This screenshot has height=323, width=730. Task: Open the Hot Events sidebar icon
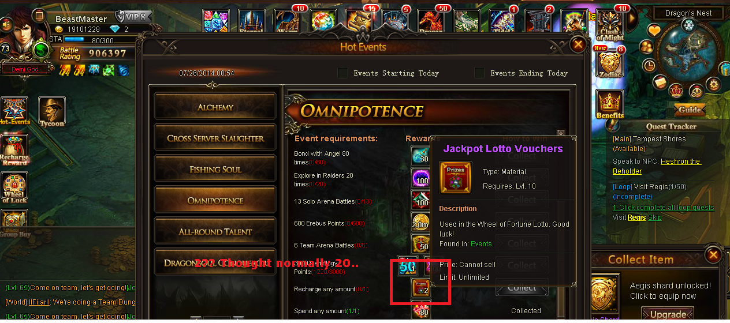click(x=15, y=111)
